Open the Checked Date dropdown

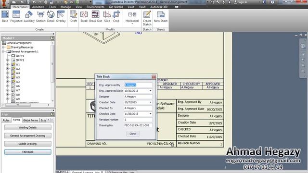(151, 114)
